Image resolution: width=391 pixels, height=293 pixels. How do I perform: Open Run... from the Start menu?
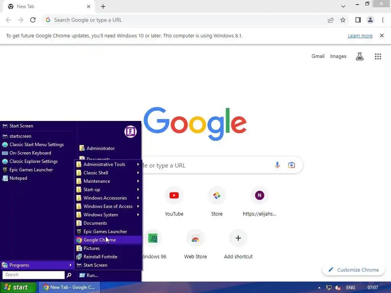click(109, 275)
